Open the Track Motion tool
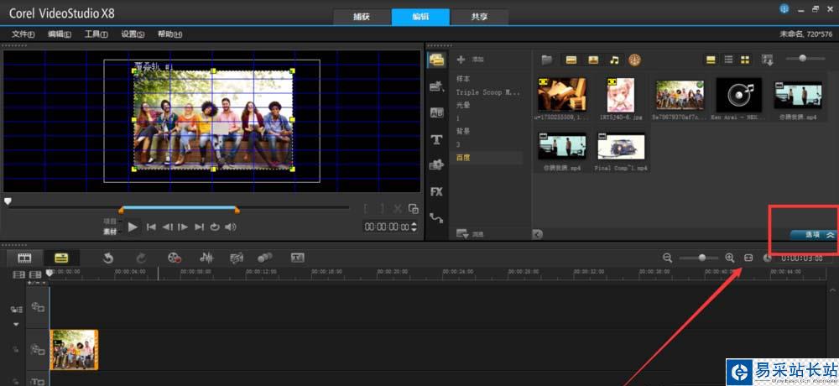The width and height of the screenshot is (839, 386). click(265, 258)
